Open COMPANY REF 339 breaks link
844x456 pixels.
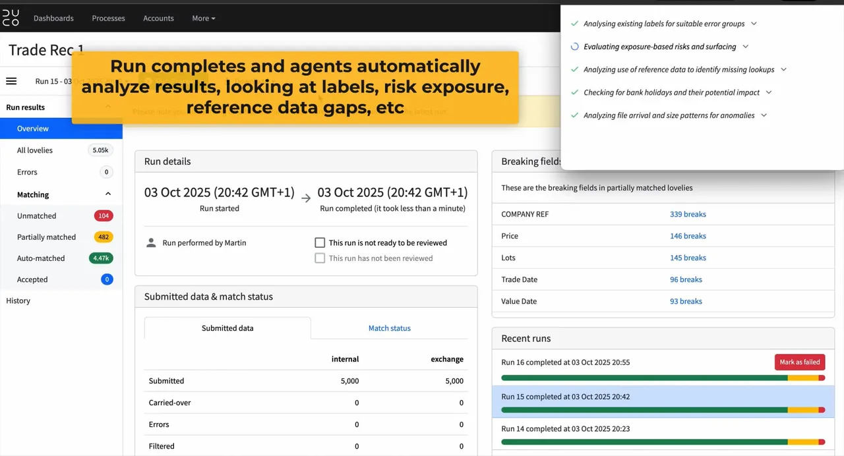point(688,214)
